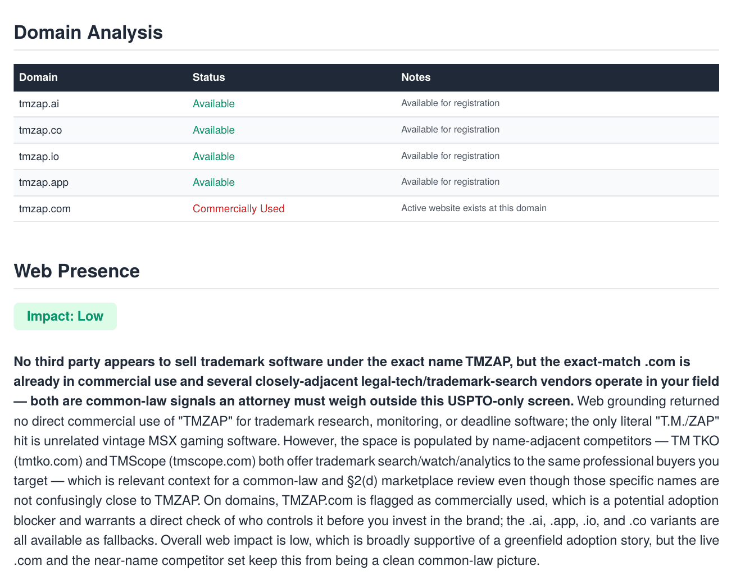This screenshot has width=736, height=584.
Task: Click the Domain column header
Action: 38,77
